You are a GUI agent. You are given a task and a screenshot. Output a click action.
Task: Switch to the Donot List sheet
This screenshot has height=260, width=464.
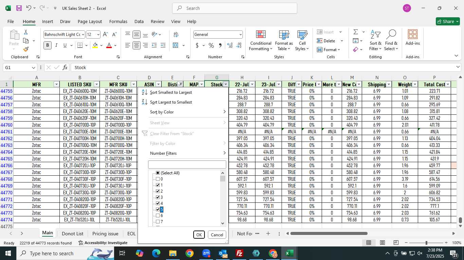(x=73, y=234)
